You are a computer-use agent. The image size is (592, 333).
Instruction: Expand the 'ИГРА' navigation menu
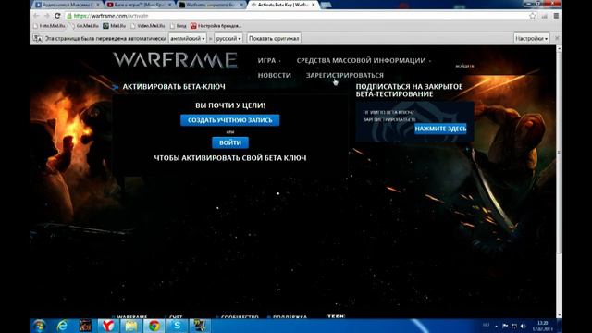(x=268, y=60)
